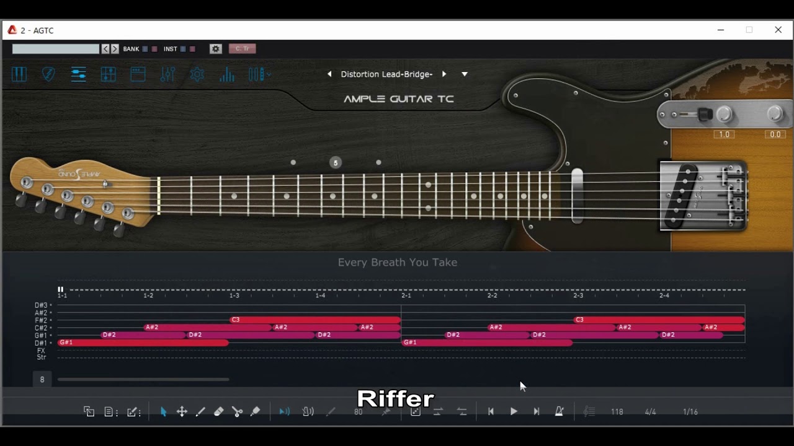Click the Every Breath You Take riff title
Screen dimensions: 794x446
[398, 263]
